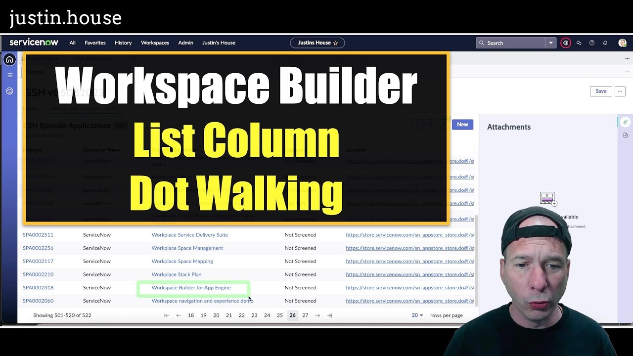The image size is (633, 356).
Task: Go to next page arrow
Action: (x=317, y=315)
